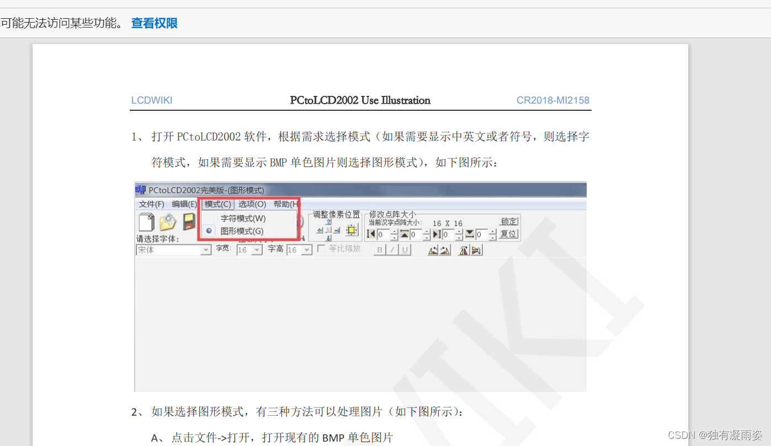771x446 pixels.
Task: Click the PCtoLCD2002 Use Illustration title
Action: 360,100
